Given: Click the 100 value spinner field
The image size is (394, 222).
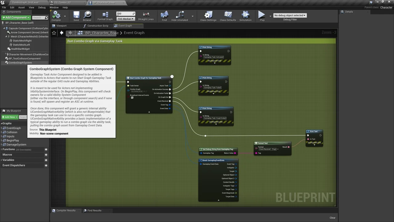Looking at the screenshot, I should click(125, 14).
